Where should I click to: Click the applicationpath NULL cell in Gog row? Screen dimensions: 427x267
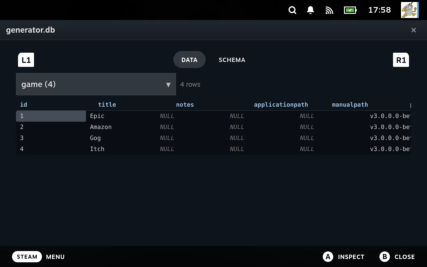tap(261, 138)
